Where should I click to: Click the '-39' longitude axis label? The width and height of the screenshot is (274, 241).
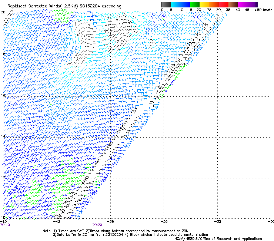pyautogui.click(x=110, y=222)
